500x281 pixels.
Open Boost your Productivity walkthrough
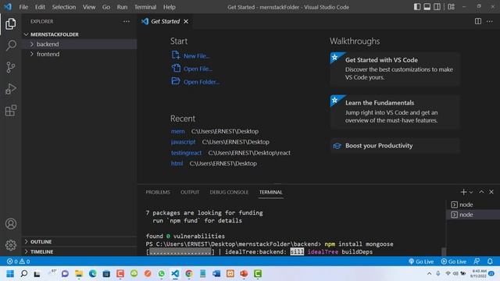pos(395,146)
